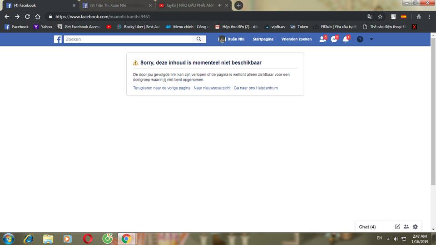Click the Zoeken search field
The image size is (436, 245).
(129, 40)
